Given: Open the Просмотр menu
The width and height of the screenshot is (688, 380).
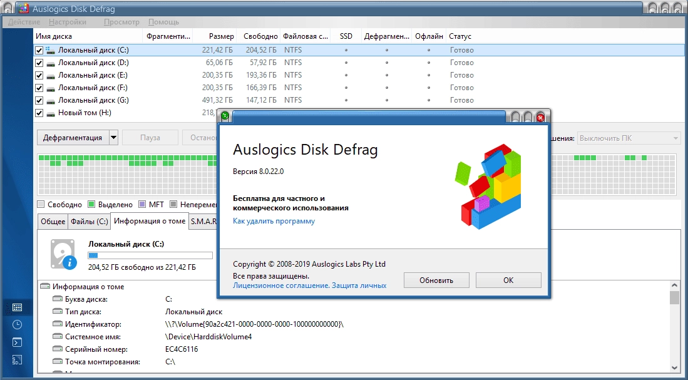Looking at the screenshot, I should point(121,21).
